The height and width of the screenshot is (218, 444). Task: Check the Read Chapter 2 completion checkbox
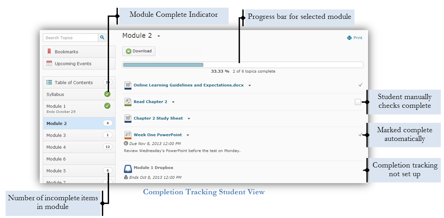click(358, 102)
